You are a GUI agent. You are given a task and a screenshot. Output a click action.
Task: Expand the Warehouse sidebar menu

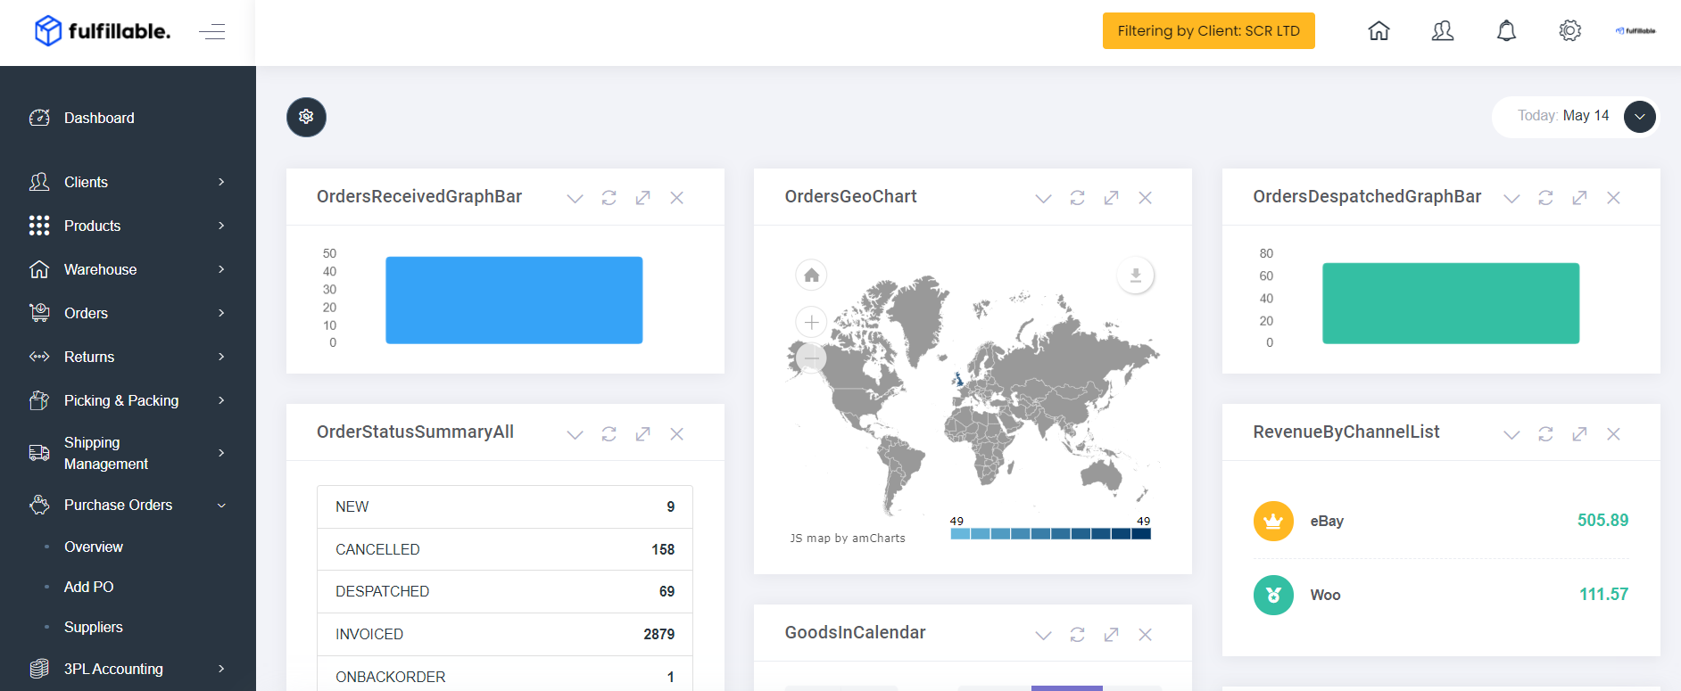[x=128, y=269]
